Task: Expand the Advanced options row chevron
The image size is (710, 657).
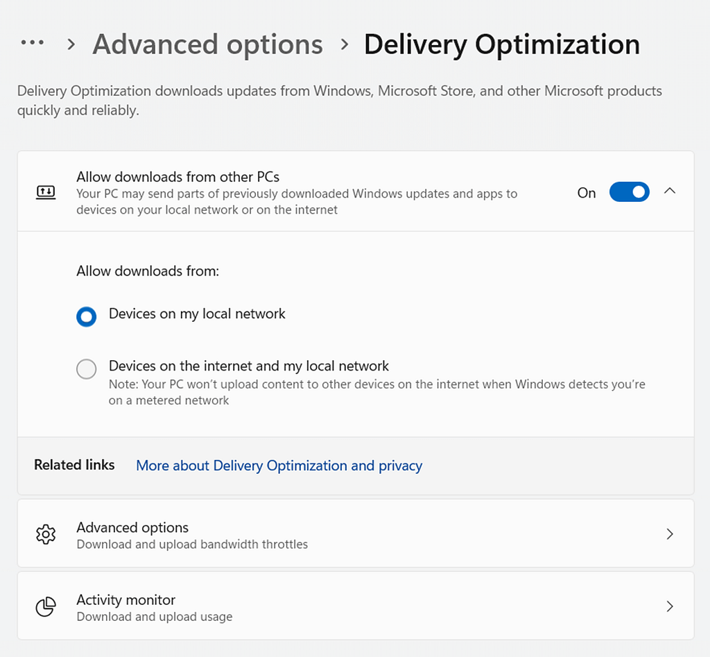Action: click(670, 534)
